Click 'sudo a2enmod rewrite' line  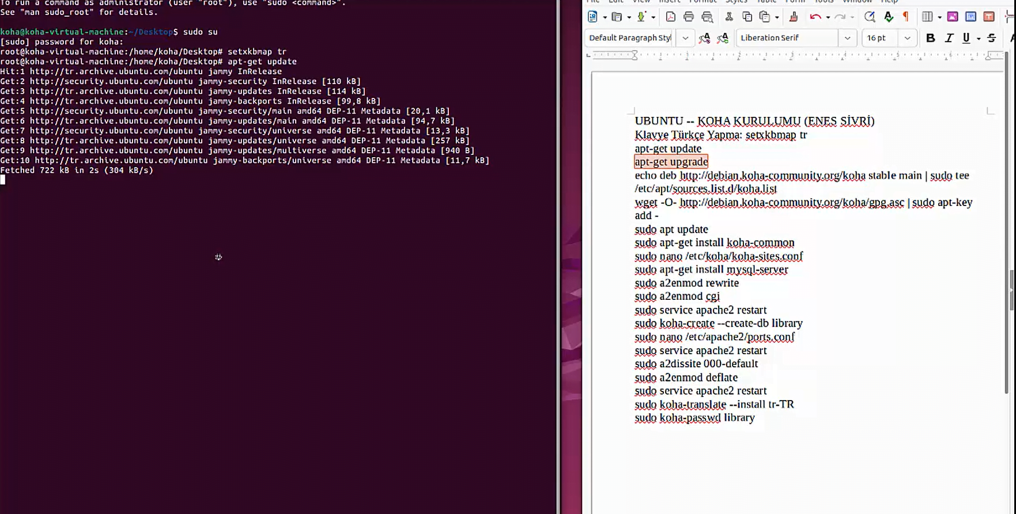pos(686,283)
